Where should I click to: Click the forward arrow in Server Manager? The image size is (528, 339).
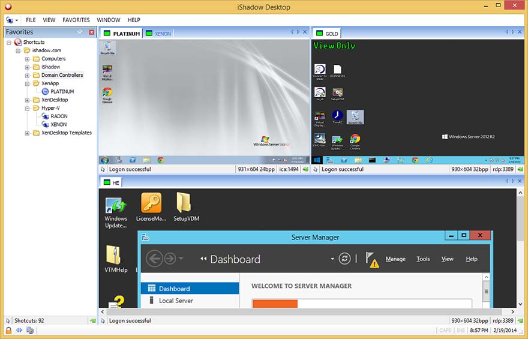coord(170,259)
